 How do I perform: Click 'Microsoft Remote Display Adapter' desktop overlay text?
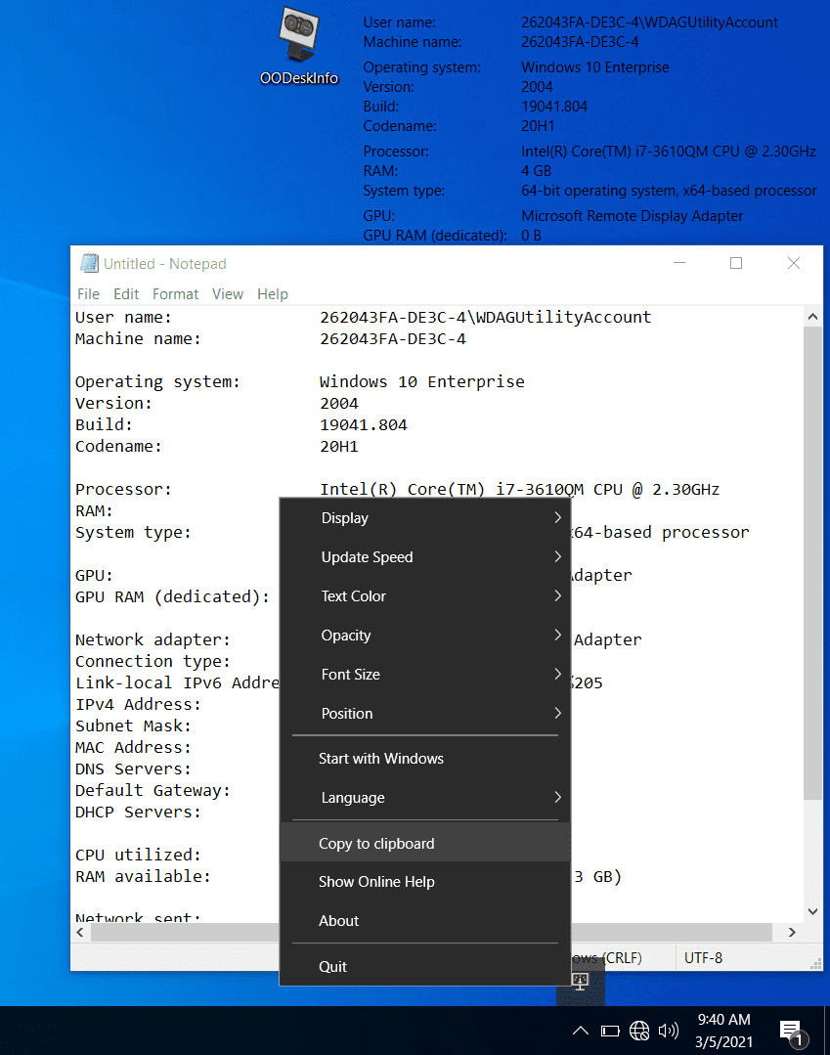coord(633,216)
